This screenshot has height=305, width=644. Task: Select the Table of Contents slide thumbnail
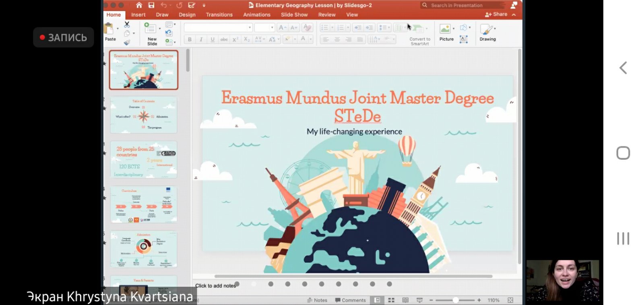click(144, 115)
